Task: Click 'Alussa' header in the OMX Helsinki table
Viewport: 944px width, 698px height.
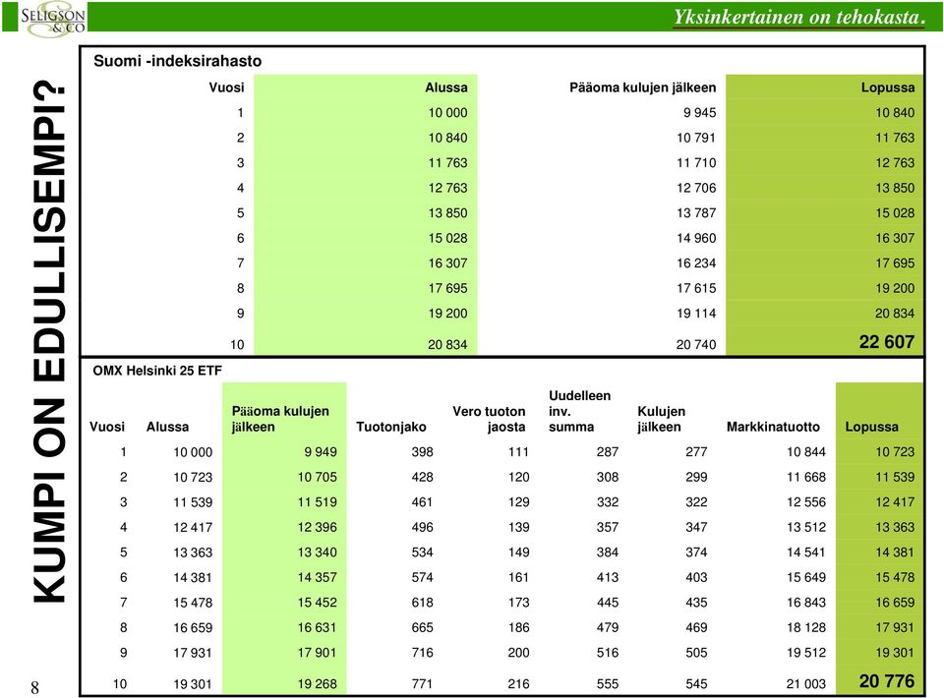Action: coord(167,427)
